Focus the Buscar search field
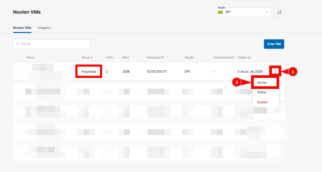This screenshot has width=322, height=172. (x=52, y=44)
